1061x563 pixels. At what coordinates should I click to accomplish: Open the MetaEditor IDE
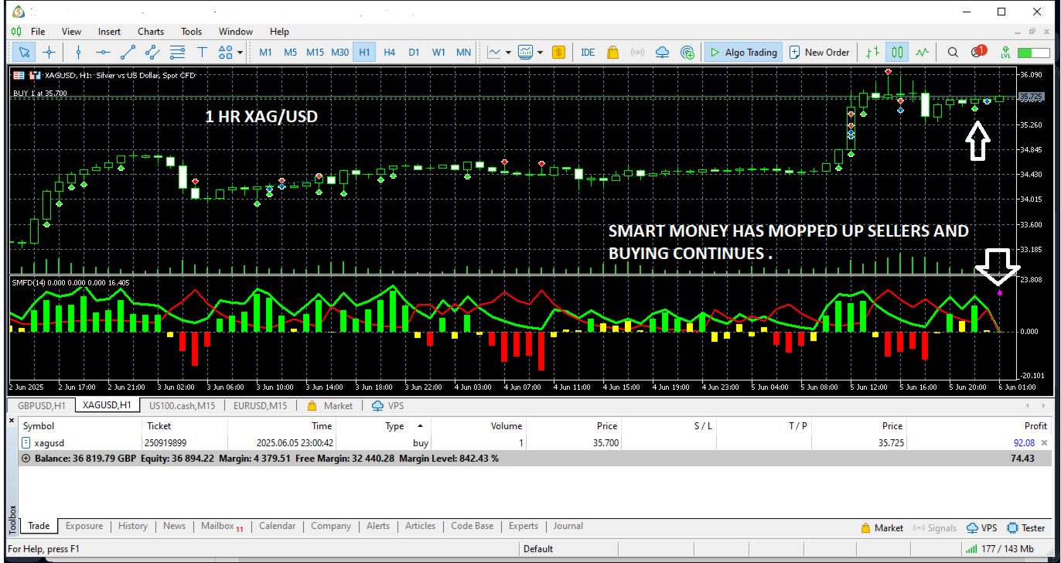(x=588, y=53)
